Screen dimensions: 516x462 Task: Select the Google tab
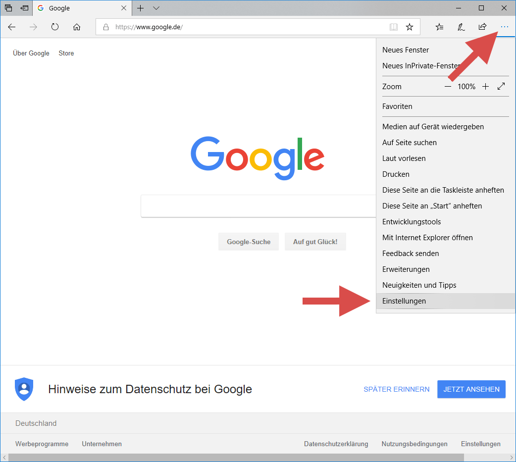pos(82,8)
